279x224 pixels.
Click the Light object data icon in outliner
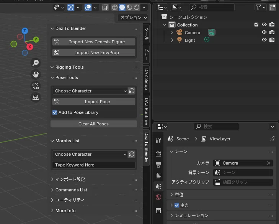pyautogui.click(x=207, y=40)
